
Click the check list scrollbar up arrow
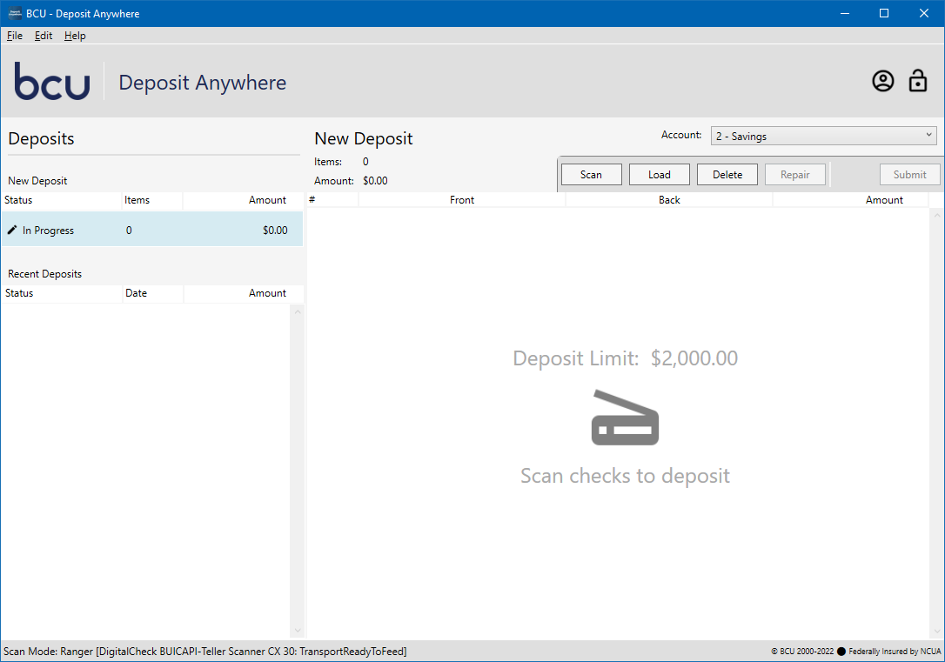[936, 215]
